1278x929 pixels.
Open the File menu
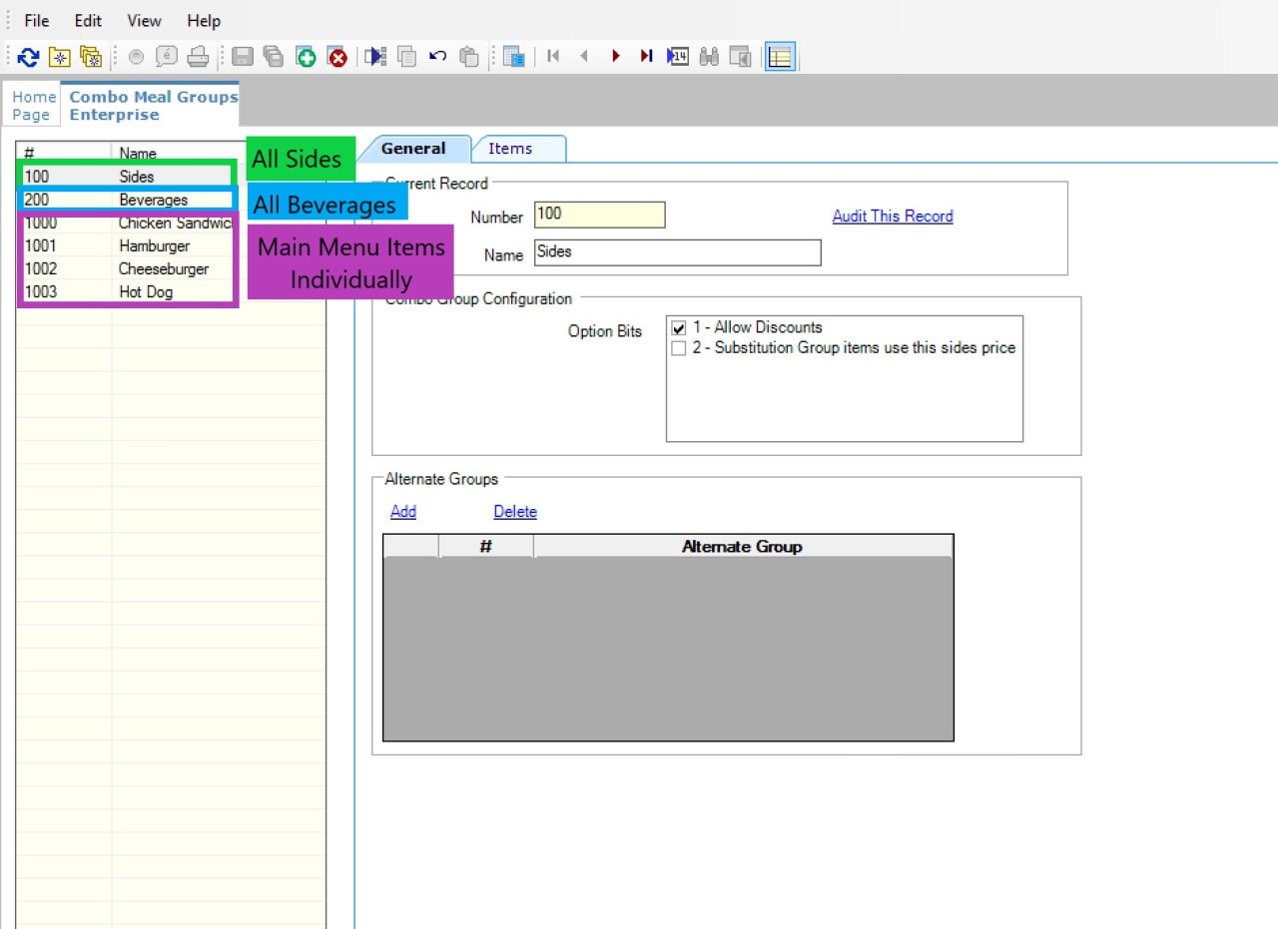coord(37,21)
